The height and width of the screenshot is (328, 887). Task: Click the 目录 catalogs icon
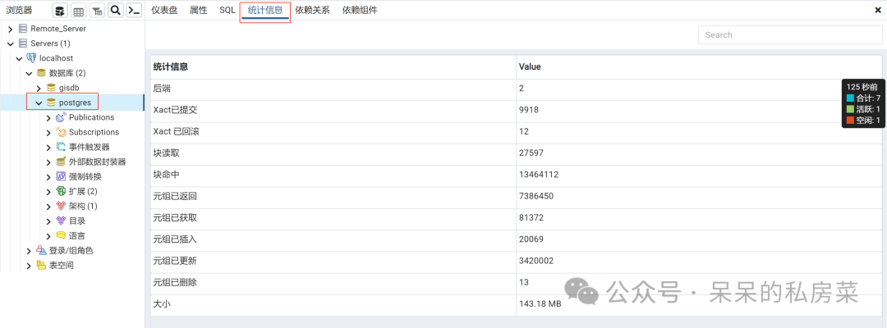coord(61,221)
